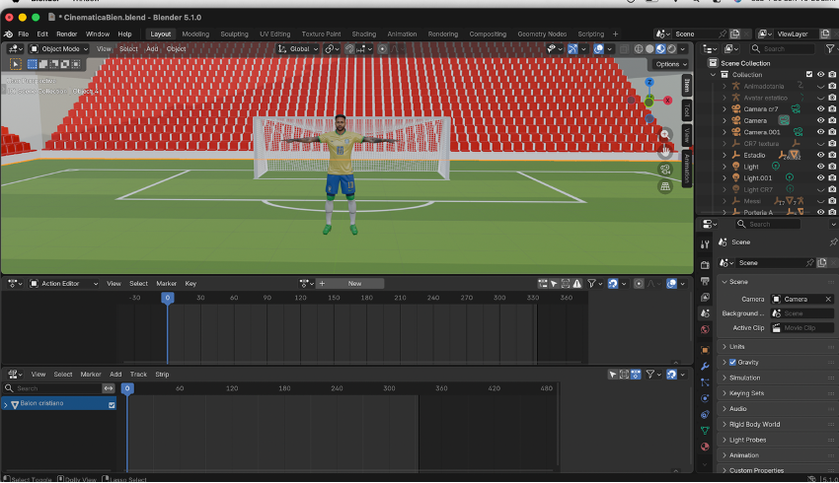Click the green Y axis navigation gizmo

pos(648,102)
